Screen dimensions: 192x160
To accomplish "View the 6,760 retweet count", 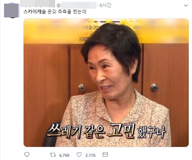I will click(x=64, y=155).
